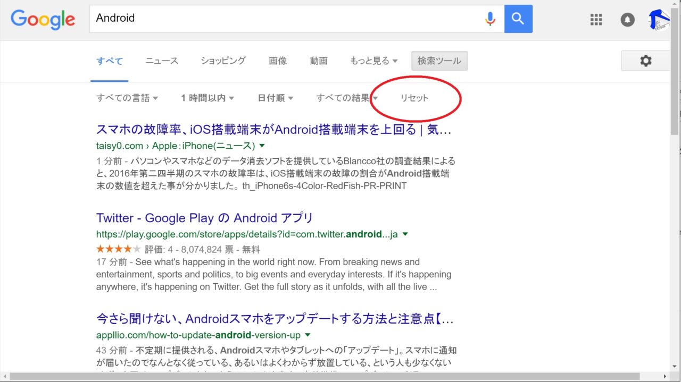Open the 日付順 sort dropdown
Viewport: 681px width, 382px height.
click(x=276, y=98)
